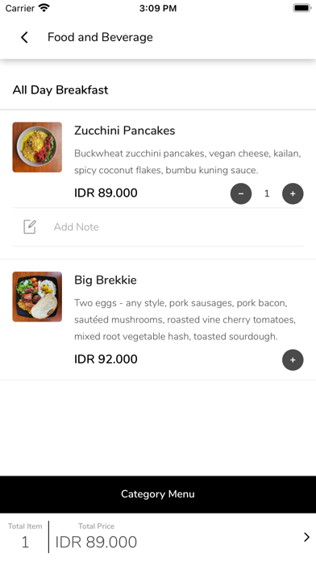Screen dimensions: 316x561
Task: Add Big Brekkie with plus button
Action: tap(293, 360)
